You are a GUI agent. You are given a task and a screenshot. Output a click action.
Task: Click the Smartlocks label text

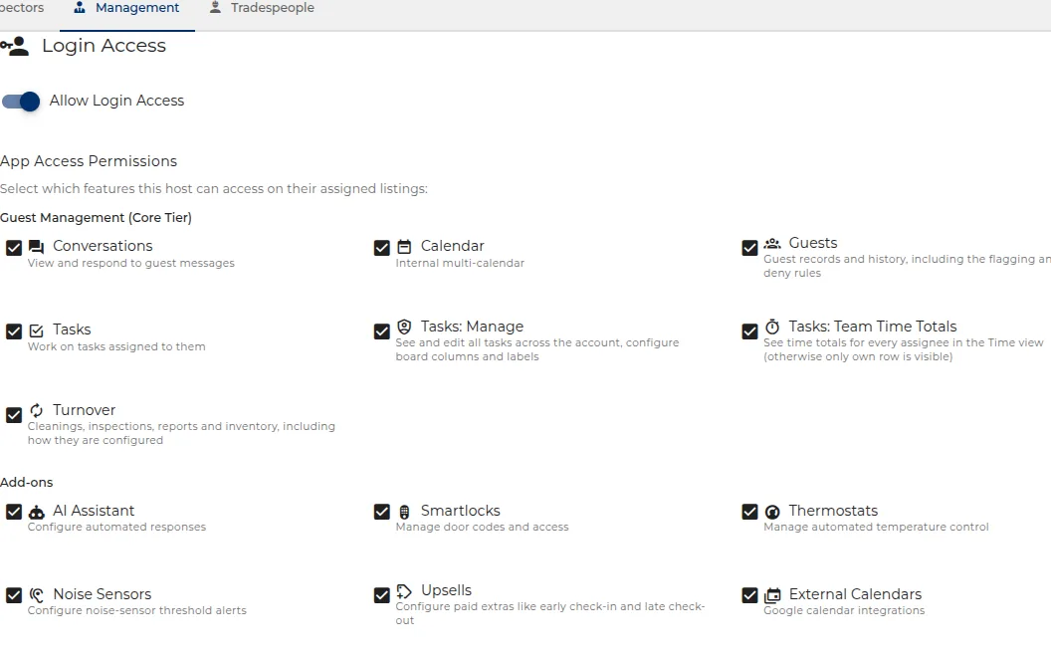tap(461, 511)
